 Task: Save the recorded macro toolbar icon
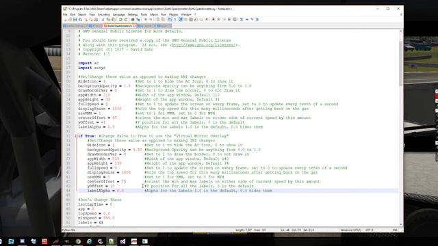(x=234, y=20)
